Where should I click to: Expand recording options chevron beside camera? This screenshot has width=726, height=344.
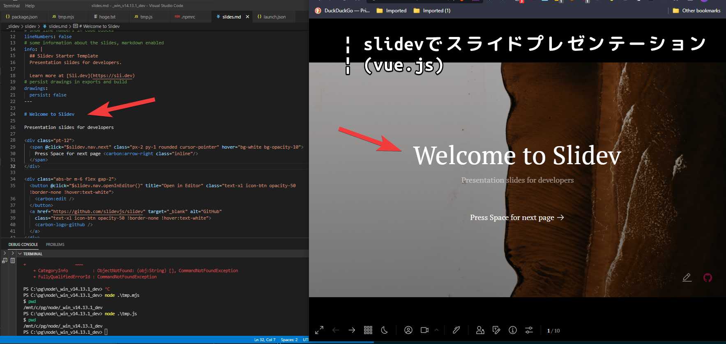tap(436, 330)
